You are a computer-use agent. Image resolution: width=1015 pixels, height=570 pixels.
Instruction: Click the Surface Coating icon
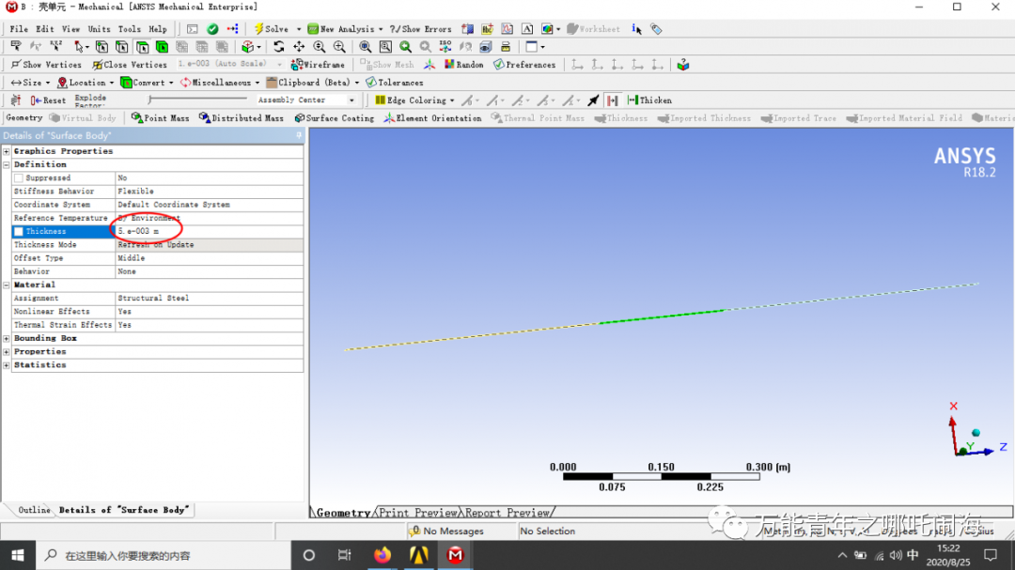(x=334, y=117)
